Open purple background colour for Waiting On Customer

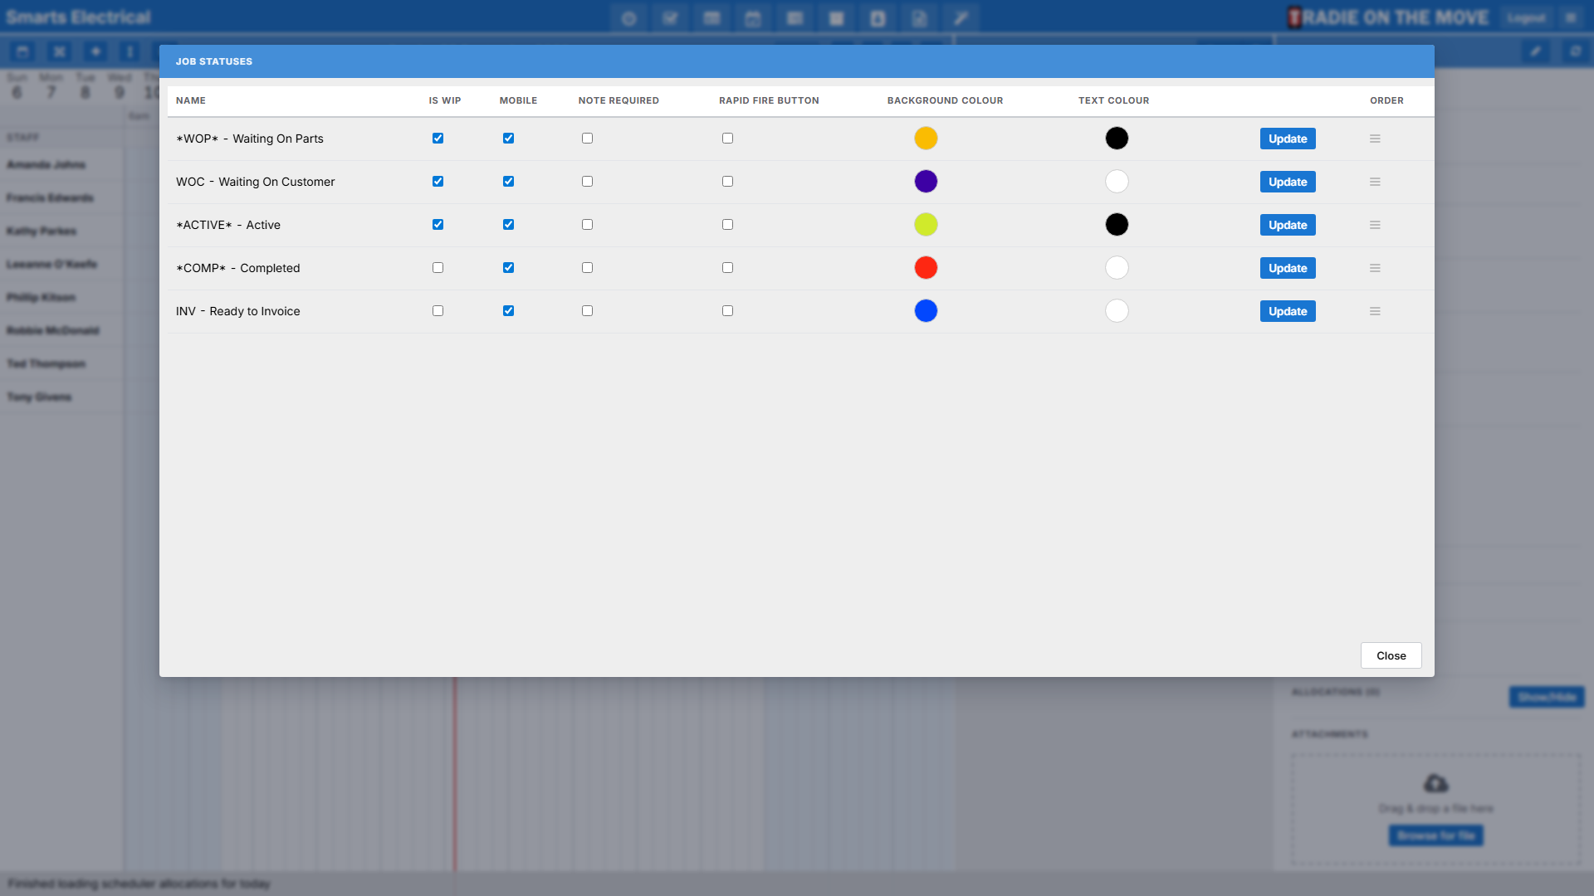pos(926,182)
